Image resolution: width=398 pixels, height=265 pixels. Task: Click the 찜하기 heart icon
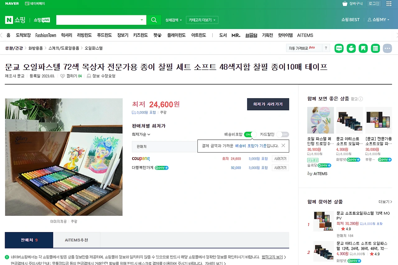(62, 76)
